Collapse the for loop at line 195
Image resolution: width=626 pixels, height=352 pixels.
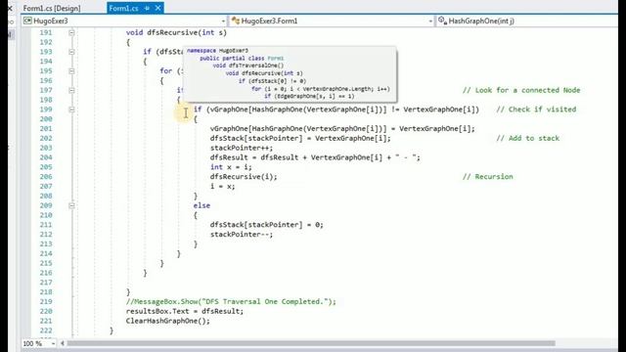(x=71, y=71)
